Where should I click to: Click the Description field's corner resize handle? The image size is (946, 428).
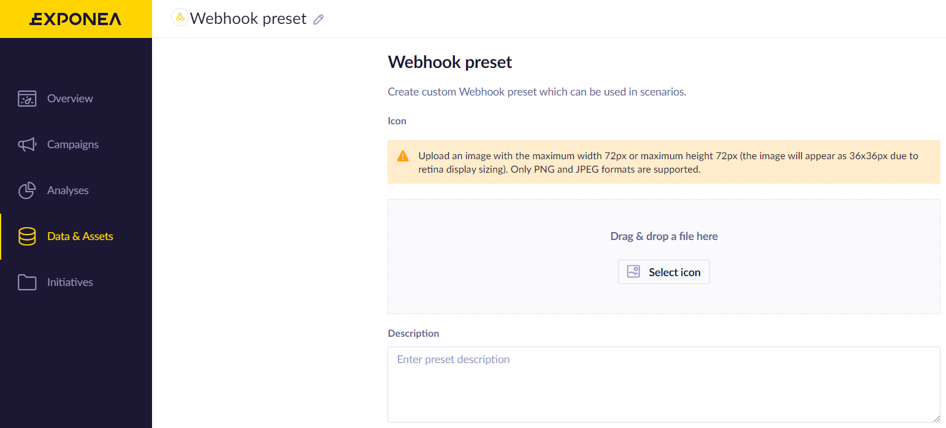(x=936, y=418)
